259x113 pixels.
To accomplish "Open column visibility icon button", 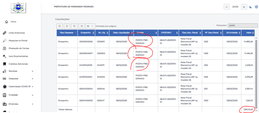I will click(x=82, y=26).
